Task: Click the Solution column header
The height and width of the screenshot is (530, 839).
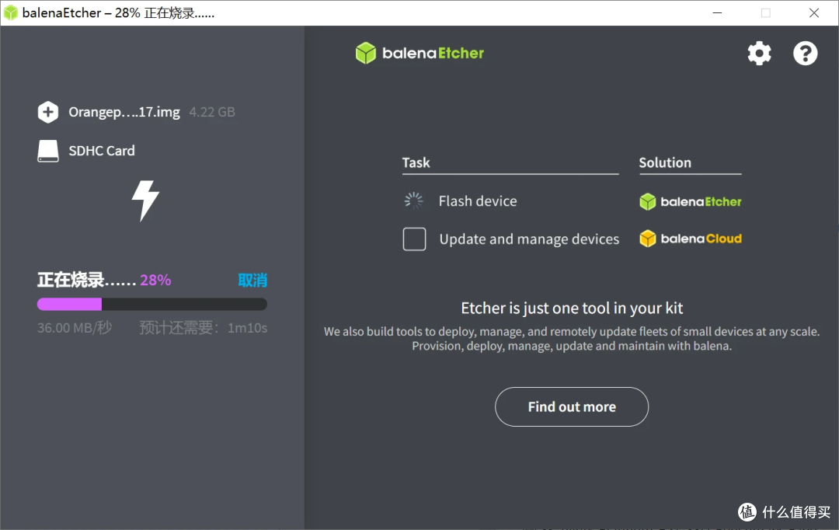Action: click(665, 162)
